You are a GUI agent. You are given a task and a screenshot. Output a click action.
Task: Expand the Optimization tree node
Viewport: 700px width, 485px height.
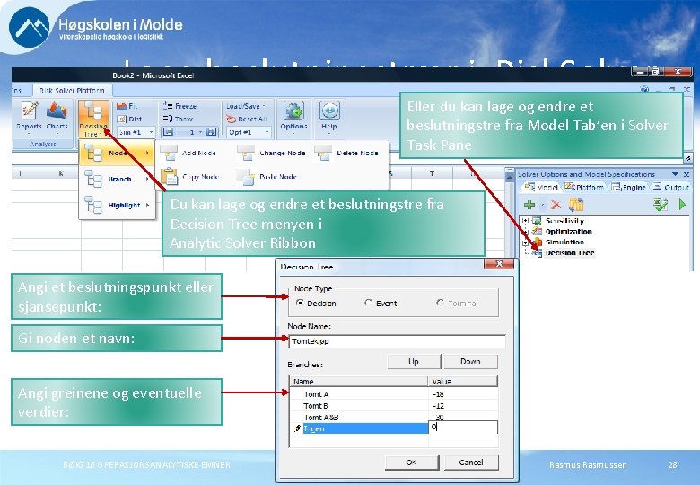(x=526, y=232)
